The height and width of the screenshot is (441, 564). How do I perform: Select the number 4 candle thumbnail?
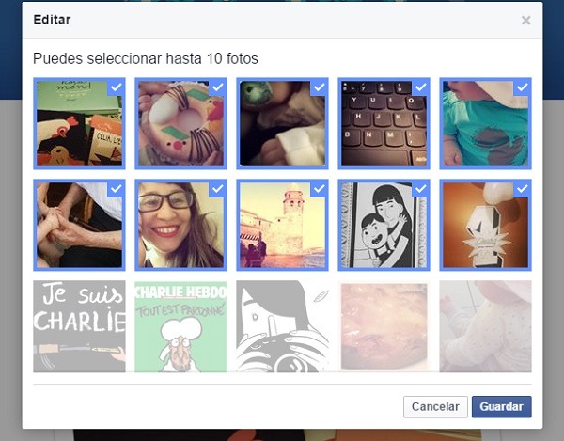click(x=485, y=225)
